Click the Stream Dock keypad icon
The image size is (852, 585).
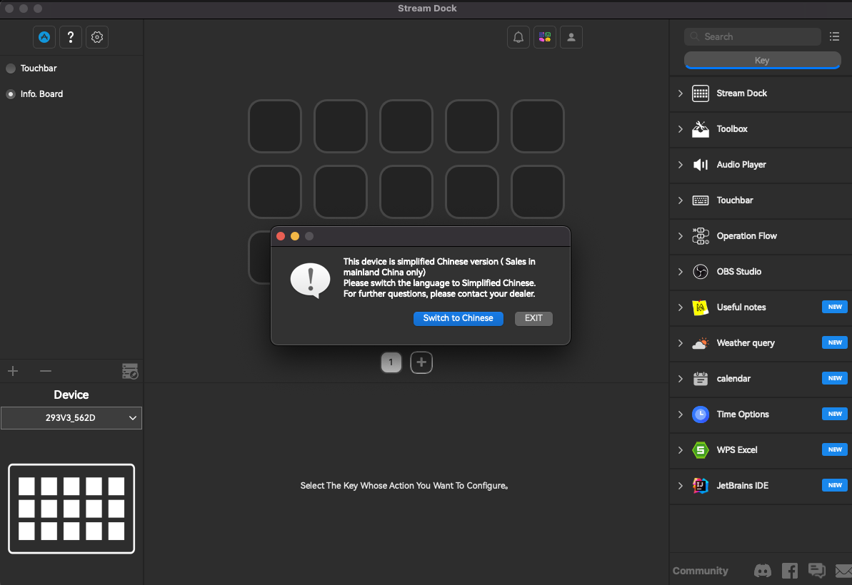pos(701,93)
